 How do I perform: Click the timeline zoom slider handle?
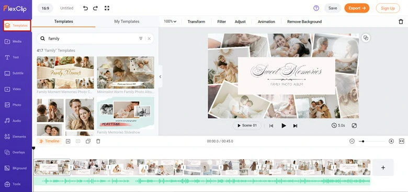point(363,141)
